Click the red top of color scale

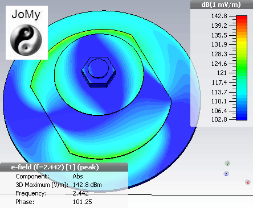[x=242, y=18]
